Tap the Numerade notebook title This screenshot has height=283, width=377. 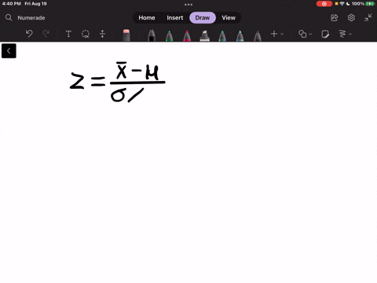[31, 17]
